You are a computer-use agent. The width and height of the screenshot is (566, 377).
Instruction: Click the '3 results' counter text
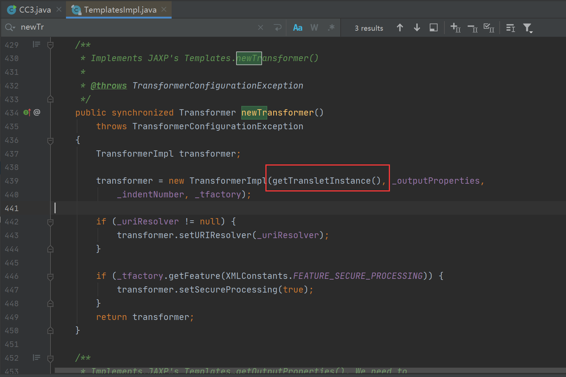click(x=369, y=28)
